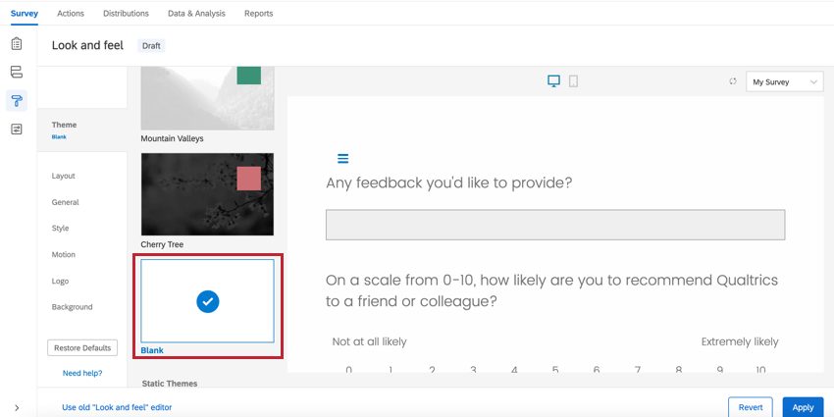
Task: Click the "Look and feel" page title
Action: [87, 46]
